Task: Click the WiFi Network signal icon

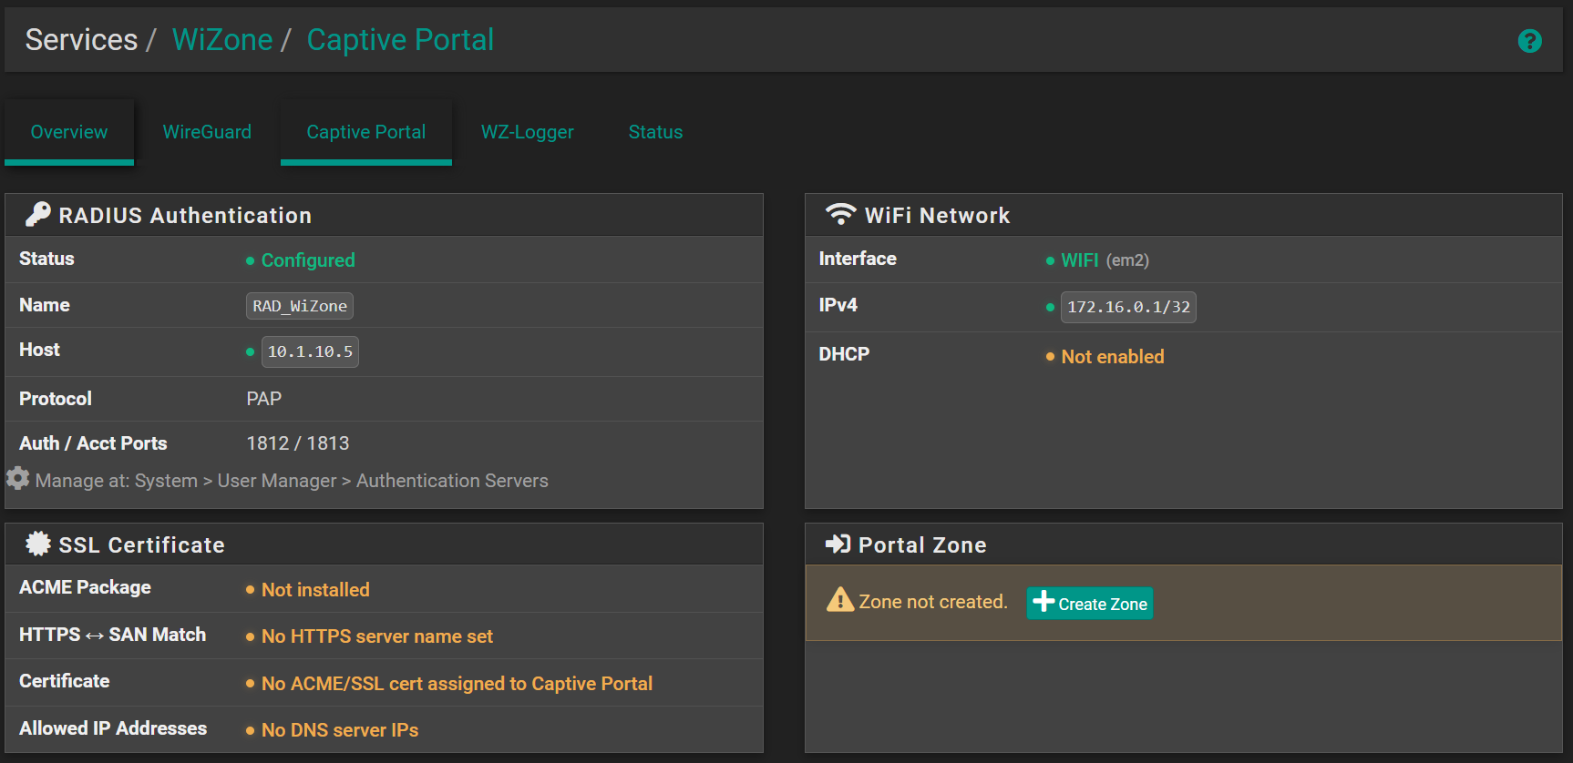Action: click(x=840, y=214)
